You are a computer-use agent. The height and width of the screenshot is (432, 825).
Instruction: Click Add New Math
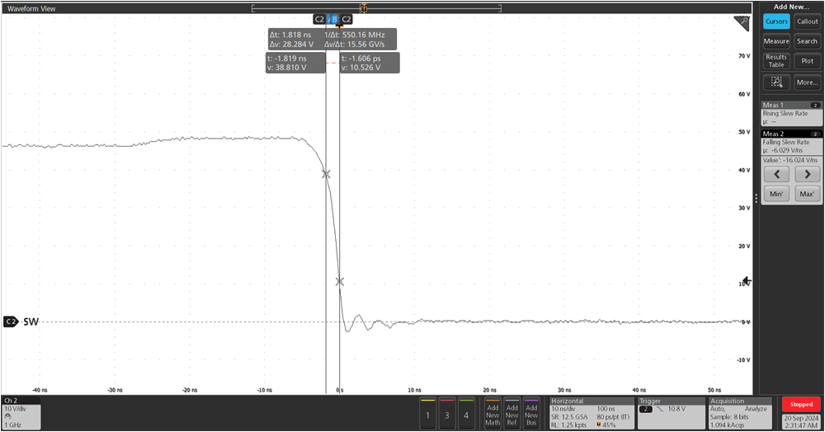493,415
